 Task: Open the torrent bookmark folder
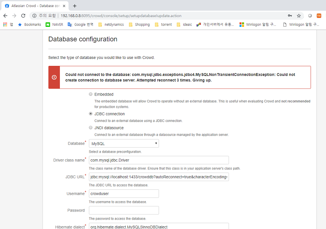tap(163, 24)
